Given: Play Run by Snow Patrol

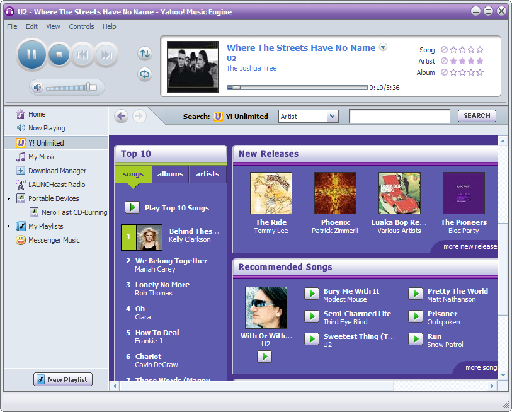Looking at the screenshot, I should pos(416,339).
